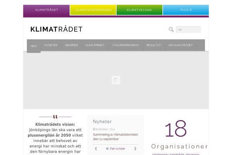Open the Plus-E blue tab

click(x=186, y=10)
